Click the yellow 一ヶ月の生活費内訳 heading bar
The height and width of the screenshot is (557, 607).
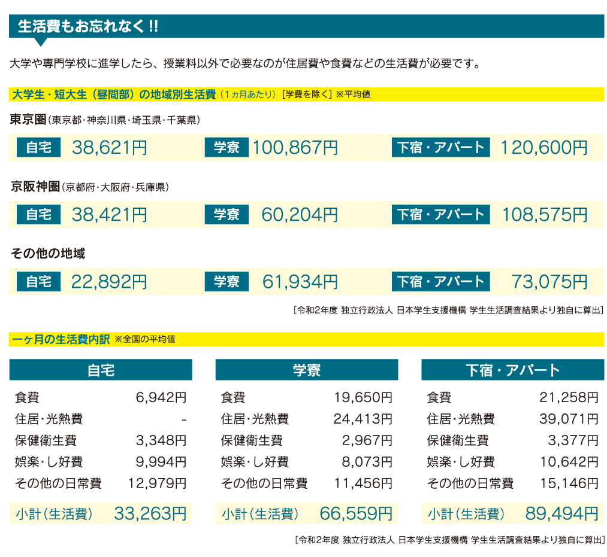click(306, 339)
